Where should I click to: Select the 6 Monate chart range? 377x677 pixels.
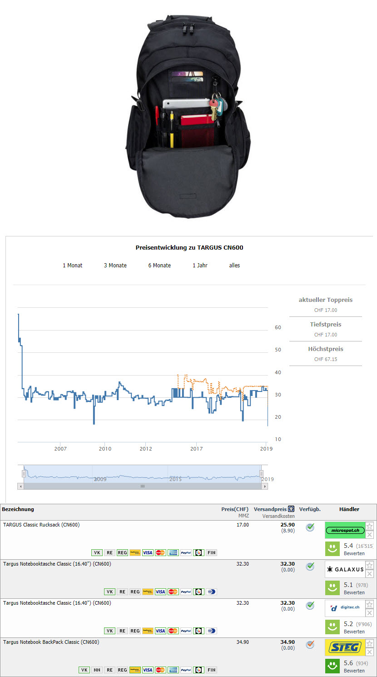159,265
